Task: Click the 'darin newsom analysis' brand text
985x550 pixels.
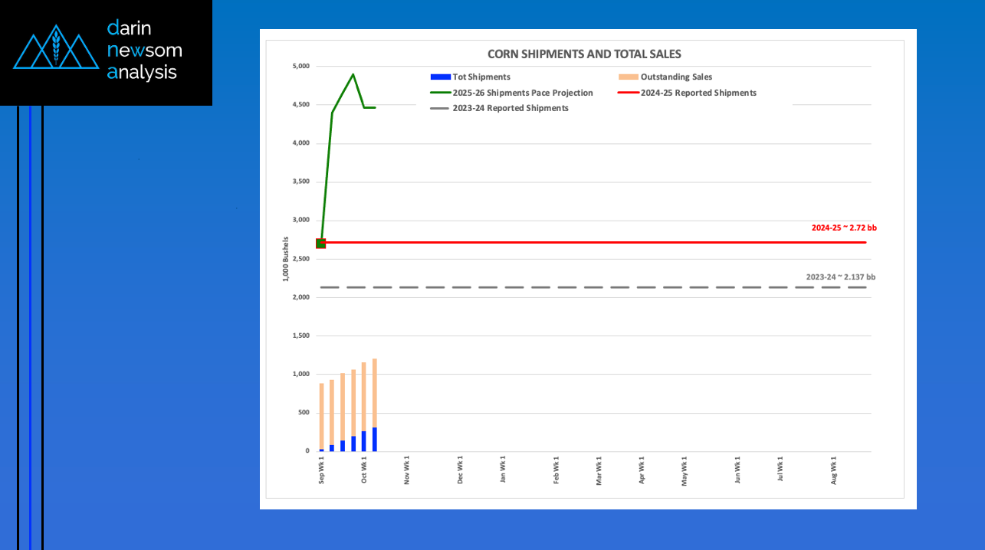Action: [144, 51]
